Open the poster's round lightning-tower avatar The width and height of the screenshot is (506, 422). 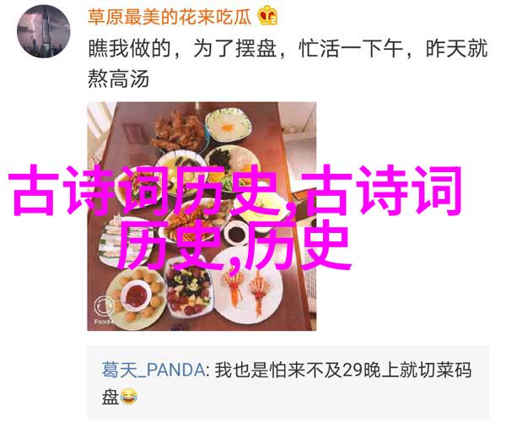pyautogui.click(x=44, y=31)
